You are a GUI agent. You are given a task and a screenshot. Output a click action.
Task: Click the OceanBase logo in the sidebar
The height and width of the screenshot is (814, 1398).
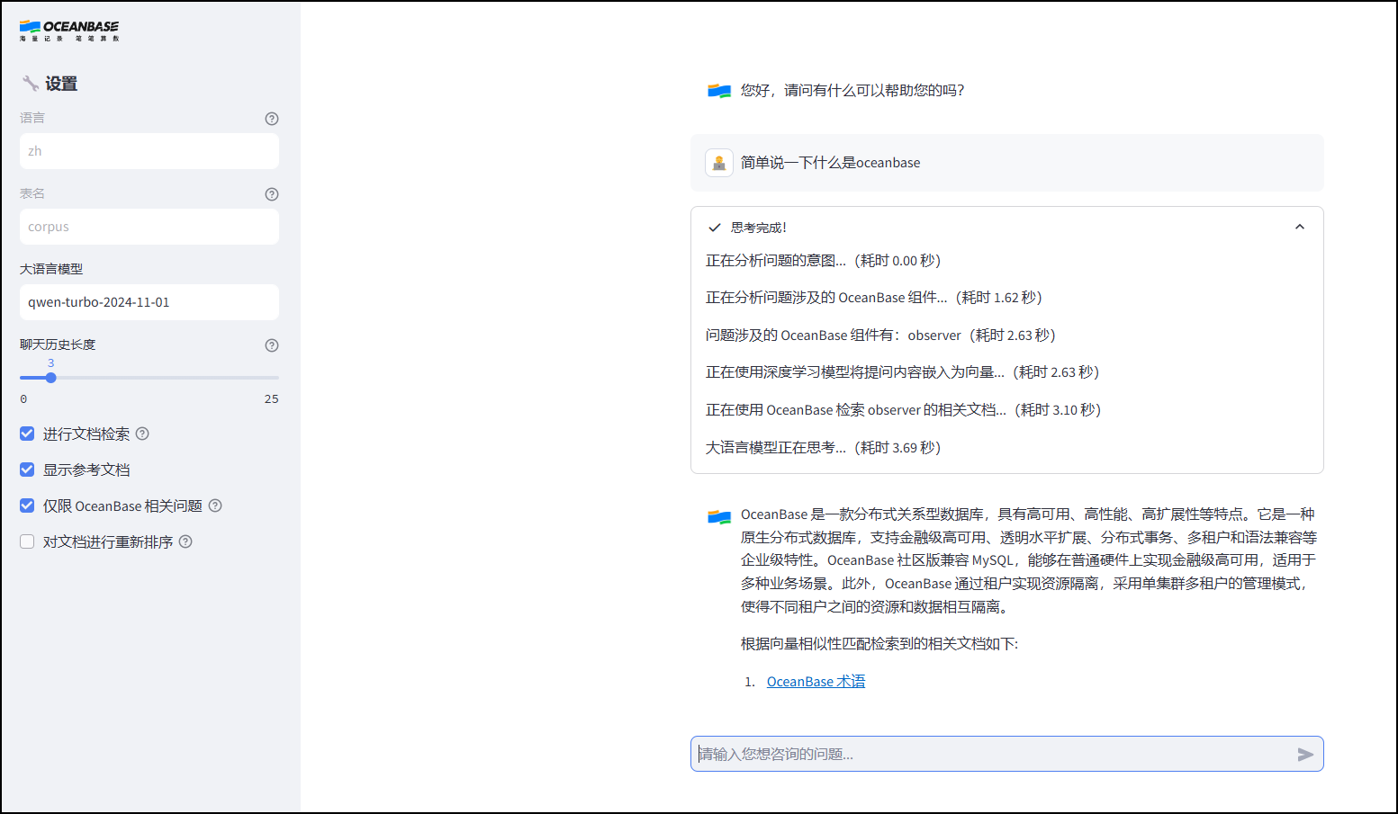(x=69, y=31)
